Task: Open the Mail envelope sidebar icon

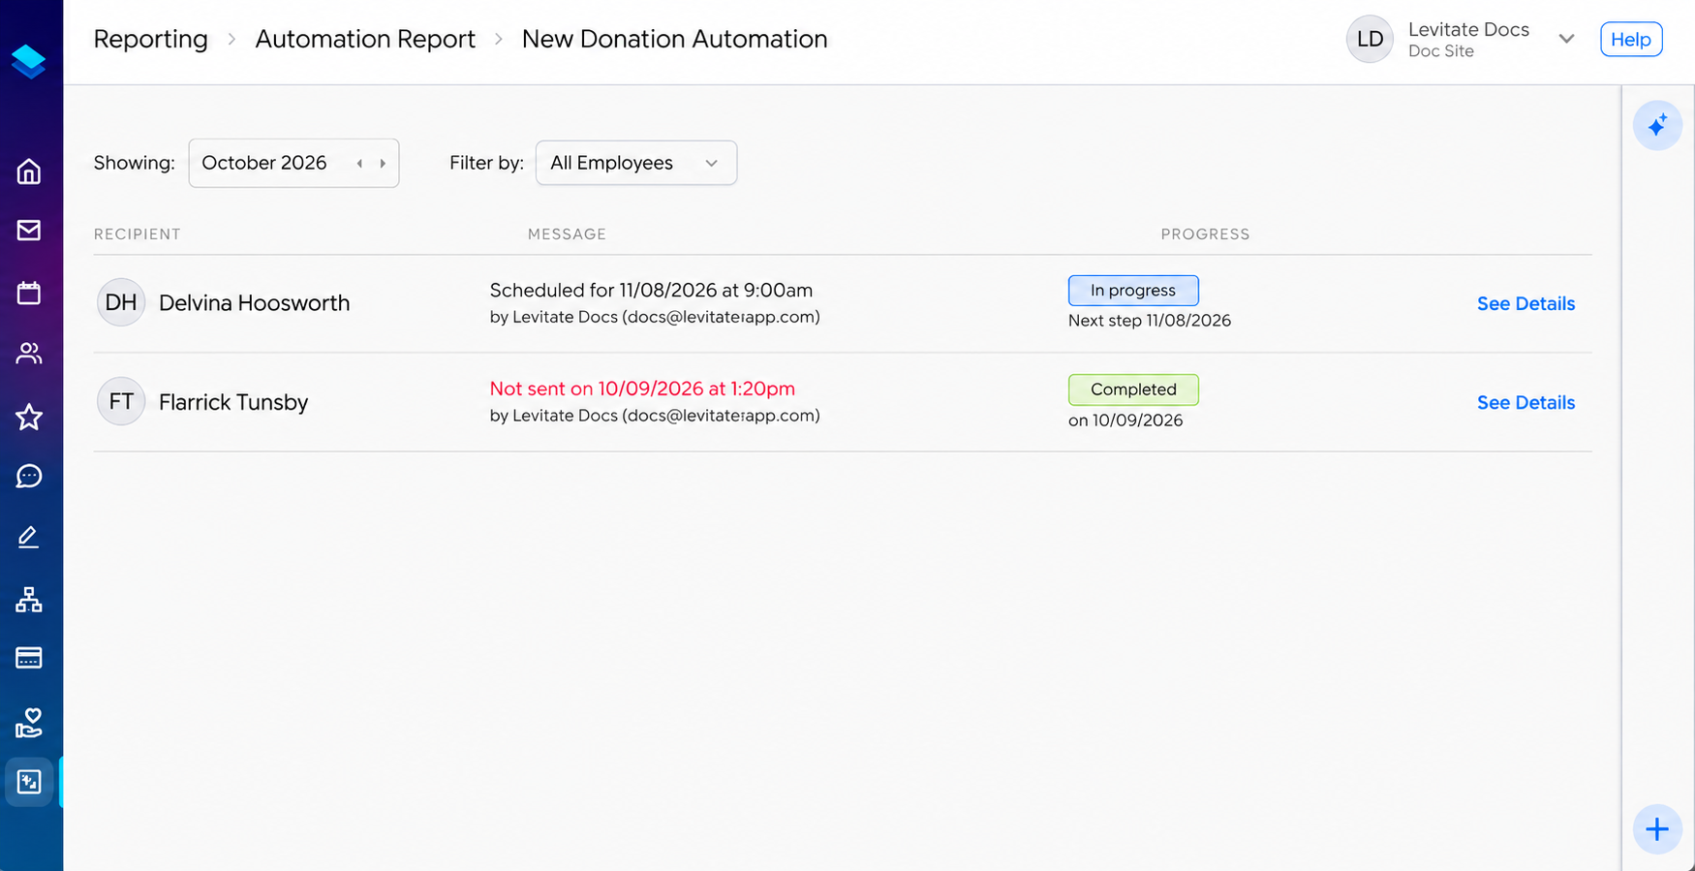Action: pos(29,230)
